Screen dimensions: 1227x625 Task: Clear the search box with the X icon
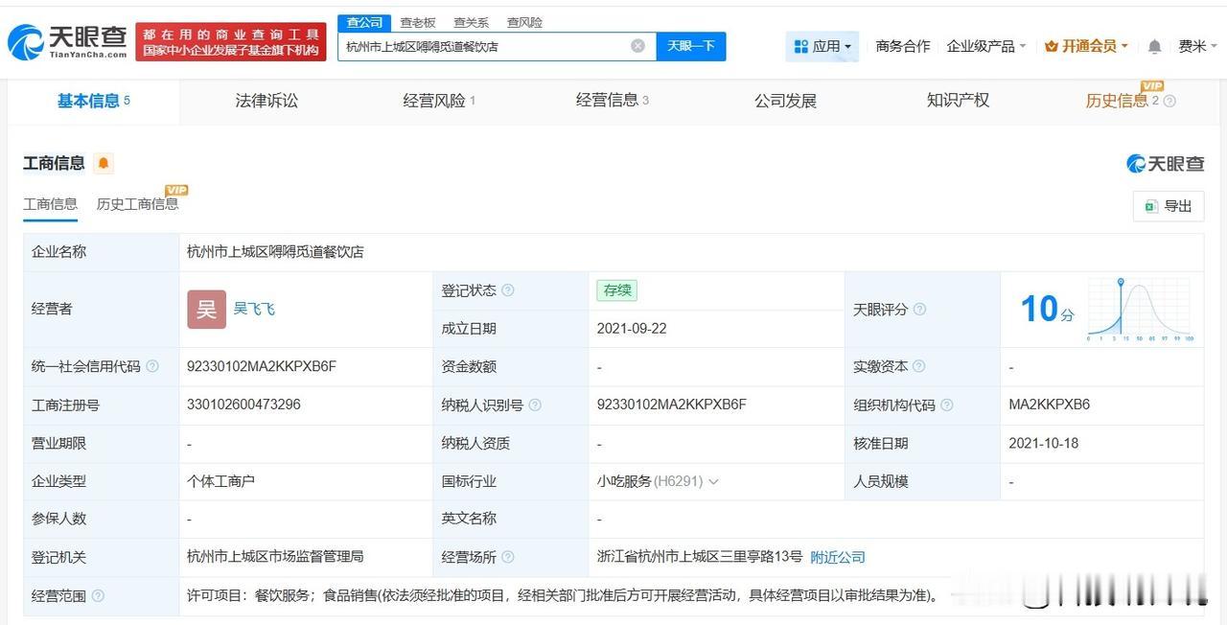(638, 46)
